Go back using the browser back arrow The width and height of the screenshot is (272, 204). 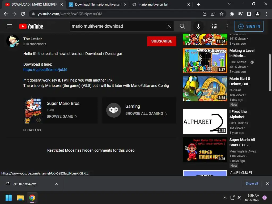point(6,14)
